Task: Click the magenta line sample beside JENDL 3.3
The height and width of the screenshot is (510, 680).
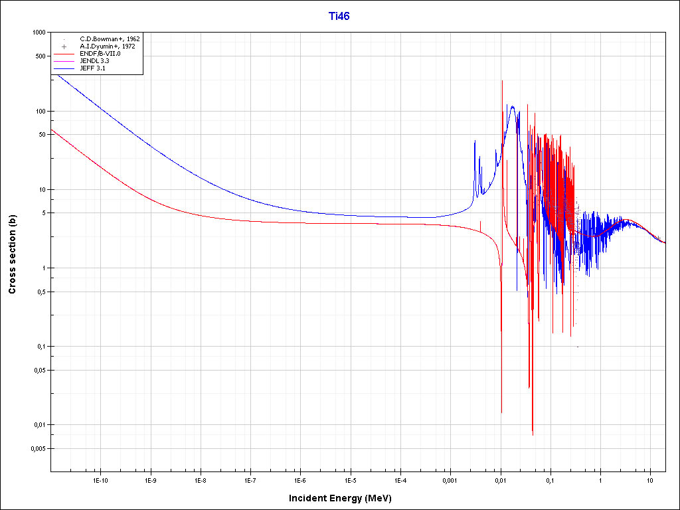Action: pyautogui.click(x=64, y=61)
